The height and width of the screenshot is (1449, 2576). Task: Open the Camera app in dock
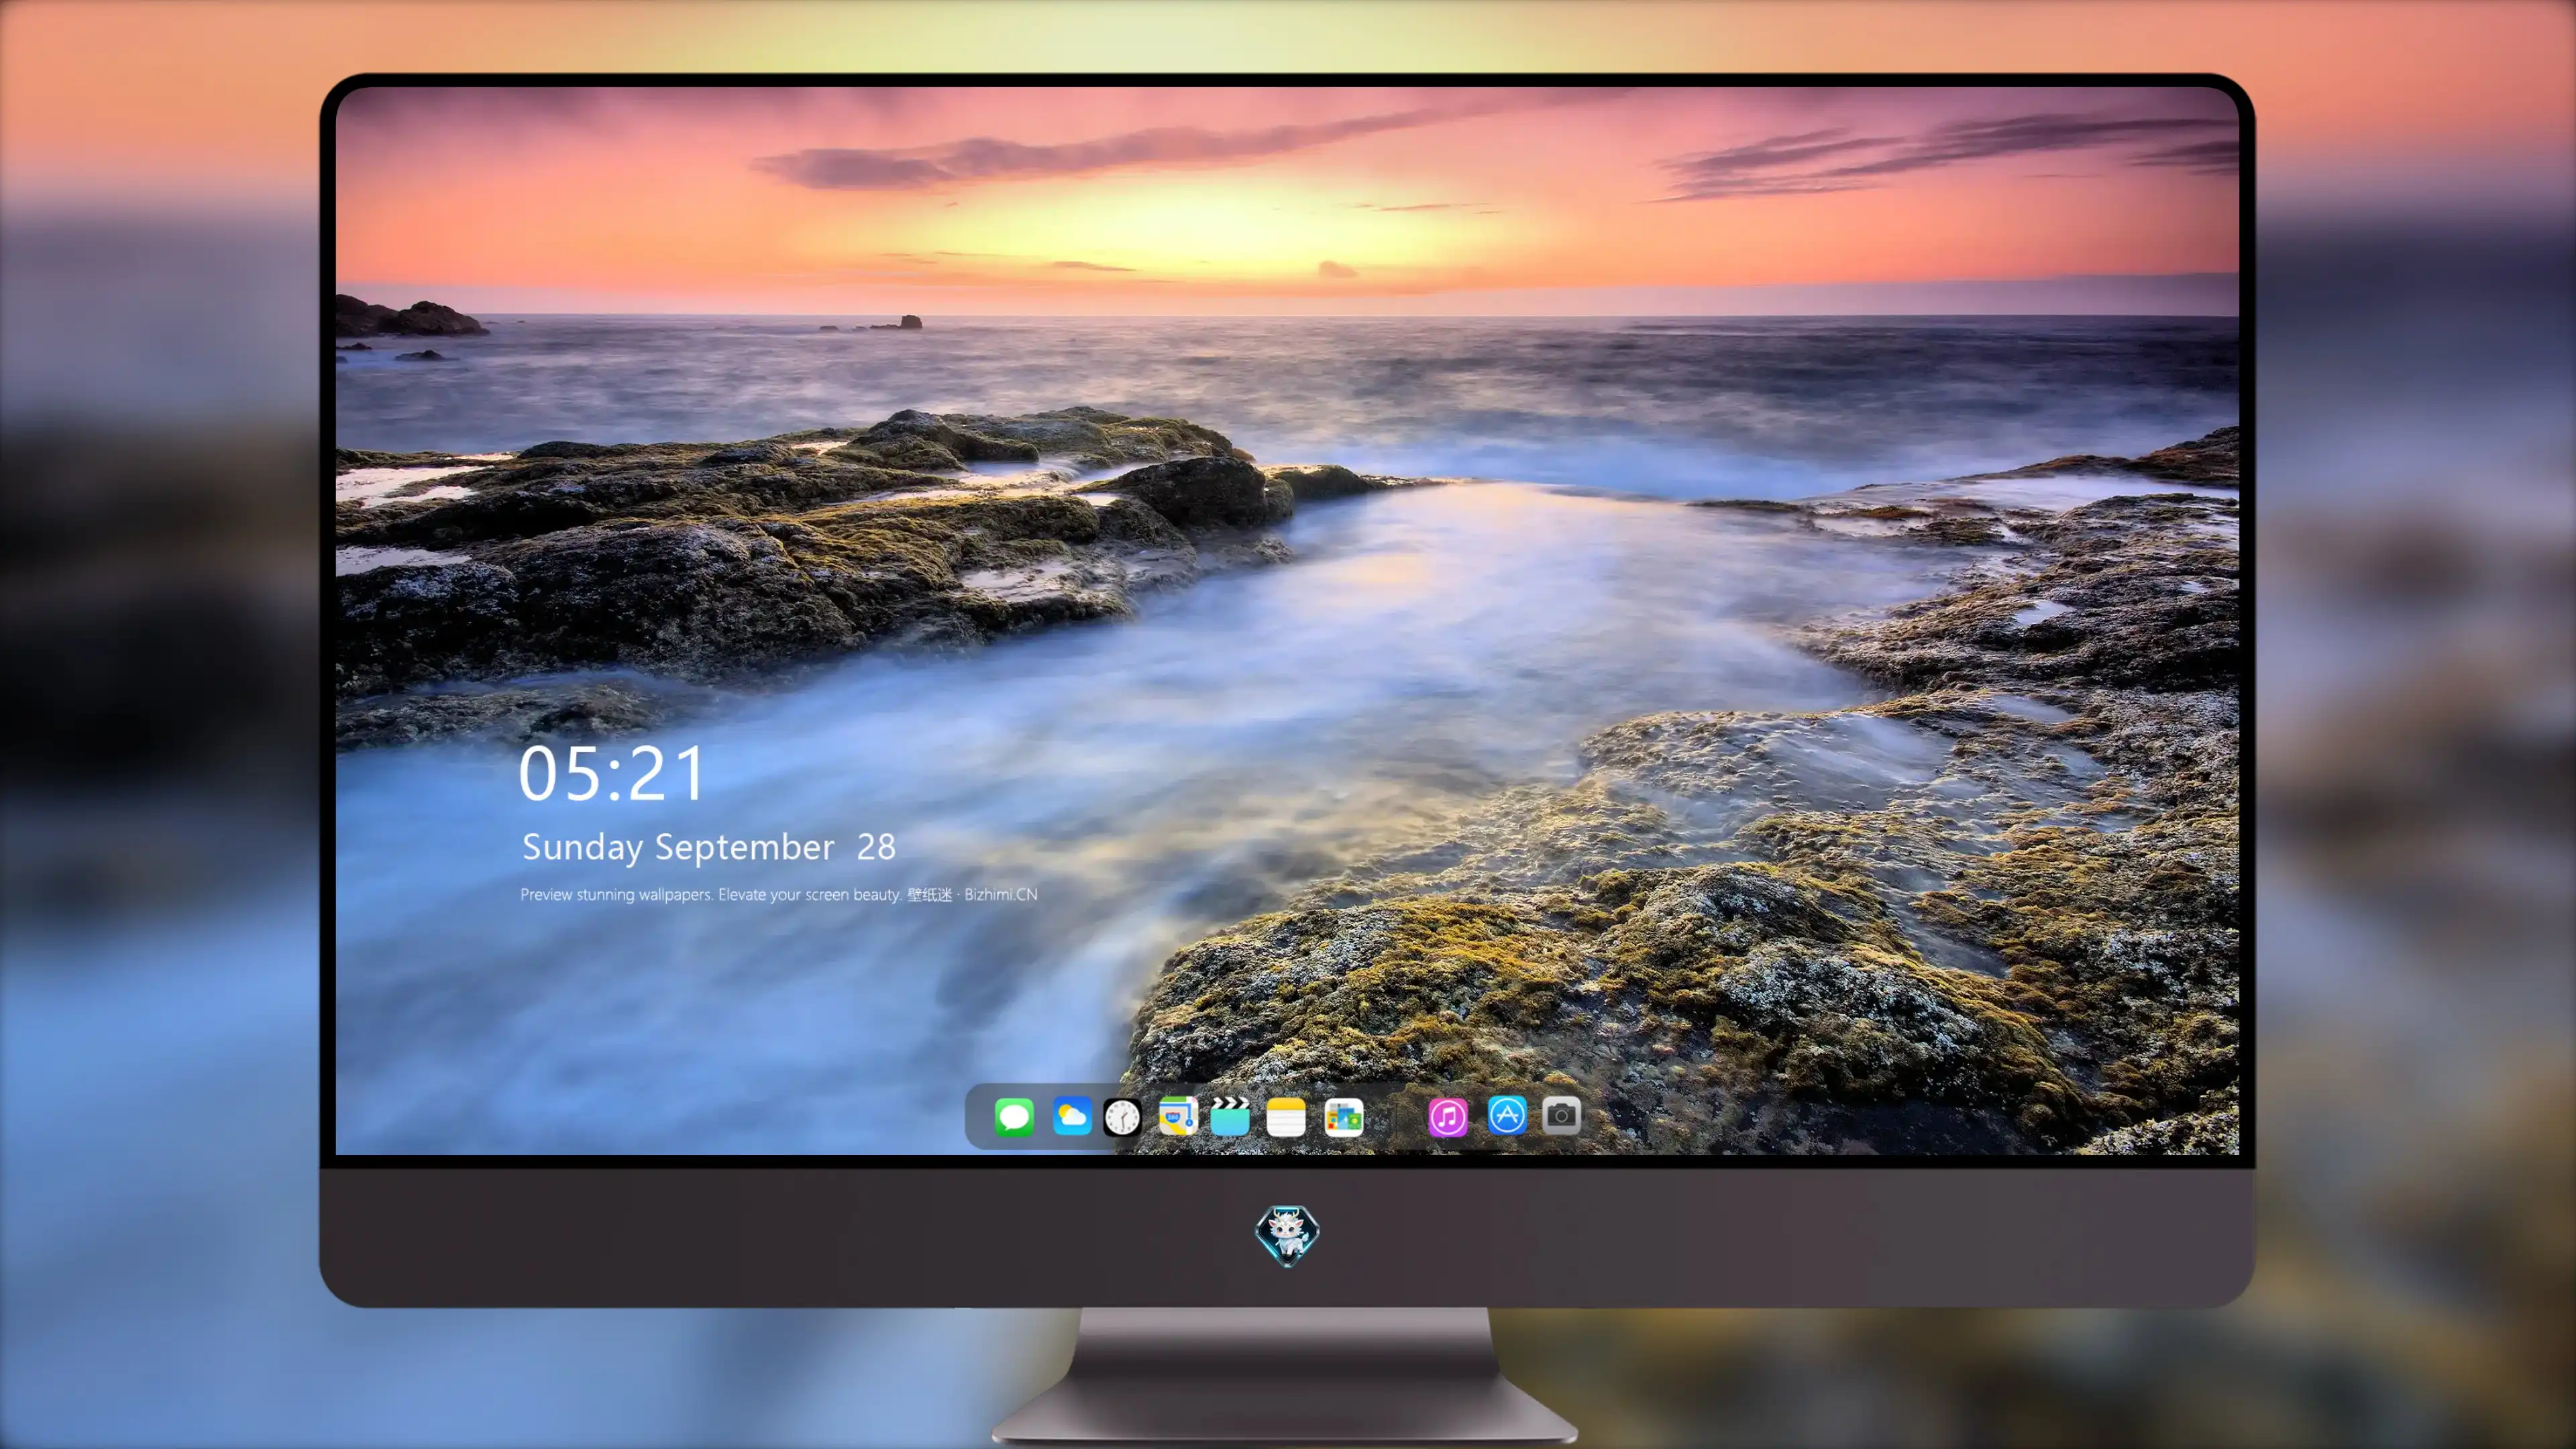click(x=1561, y=1115)
